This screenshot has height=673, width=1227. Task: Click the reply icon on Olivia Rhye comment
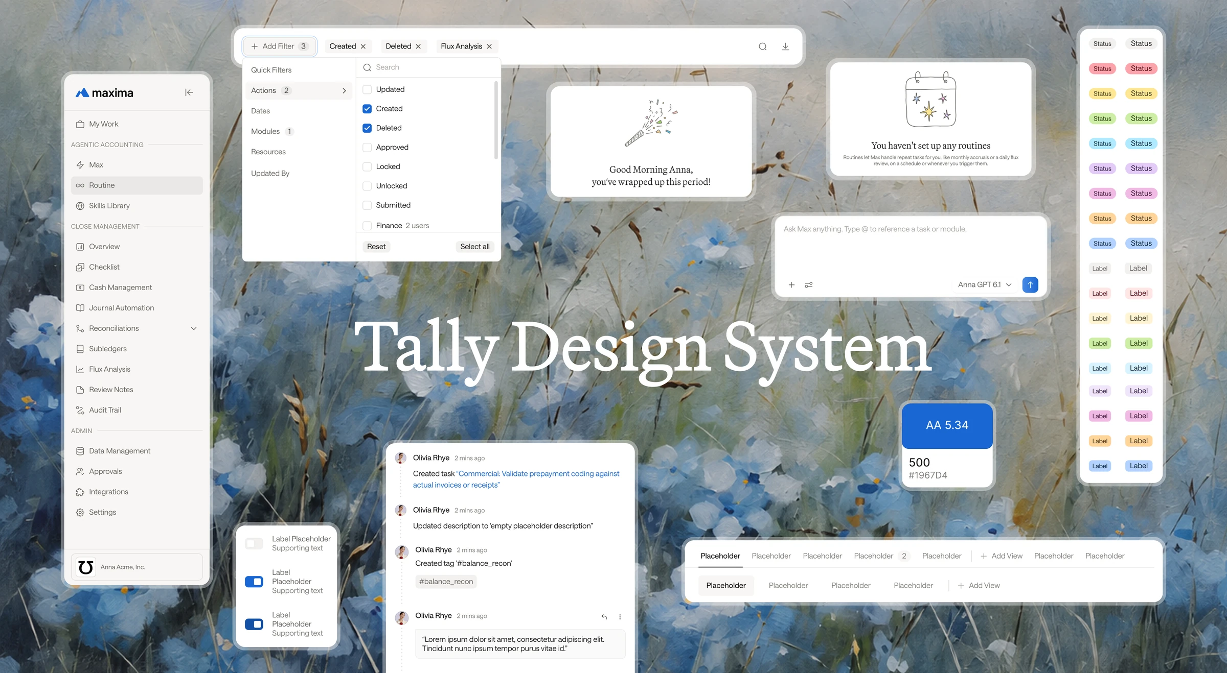pos(604,617)
